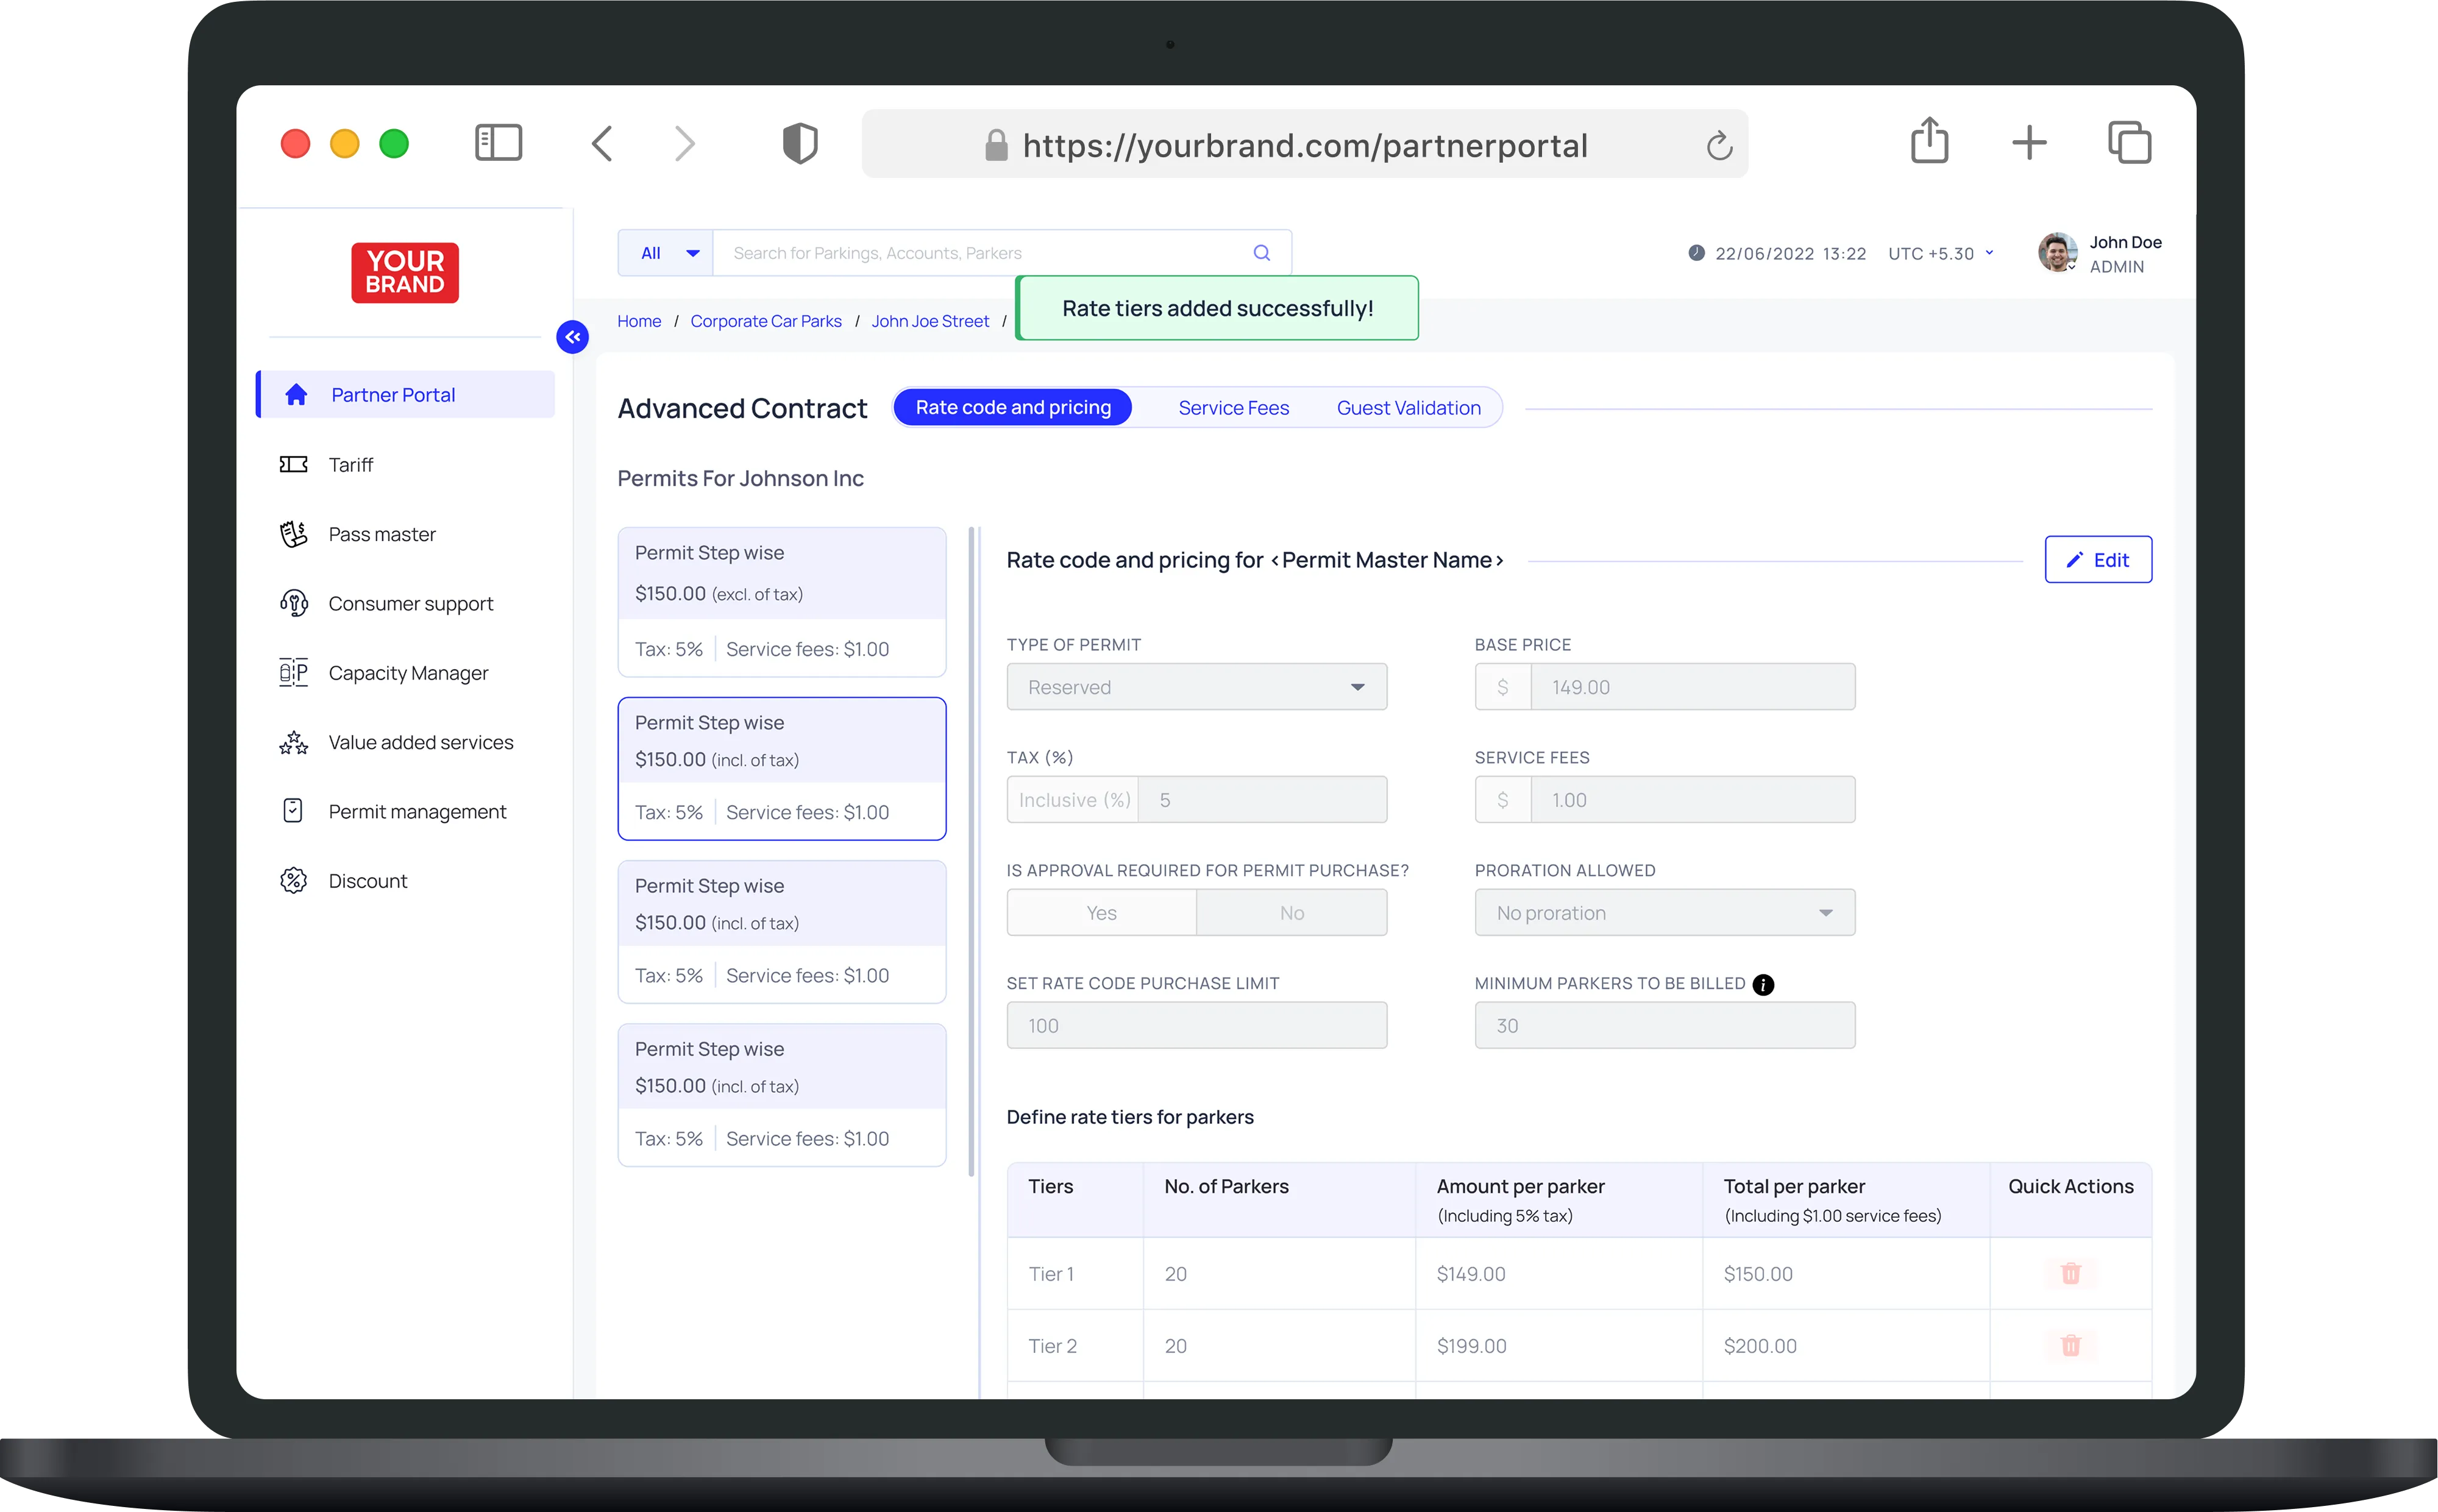2438x1512 pixels.
Task: Click the Discount badge icon
Action: click(293, 880)
